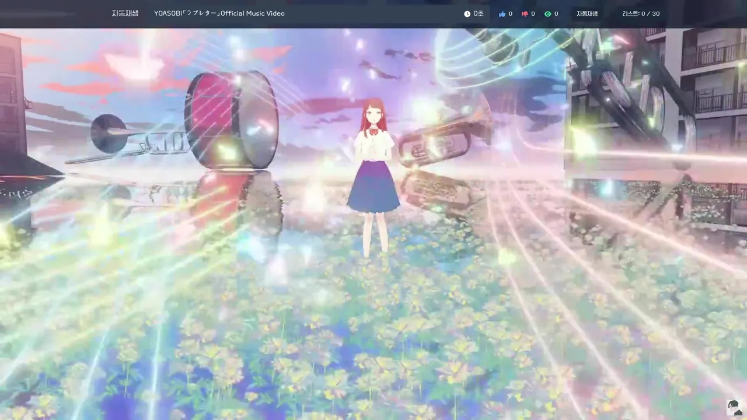Click the green eye view-count icon
Viewport: 747px width, 420px height.
(x=547, y=13)
